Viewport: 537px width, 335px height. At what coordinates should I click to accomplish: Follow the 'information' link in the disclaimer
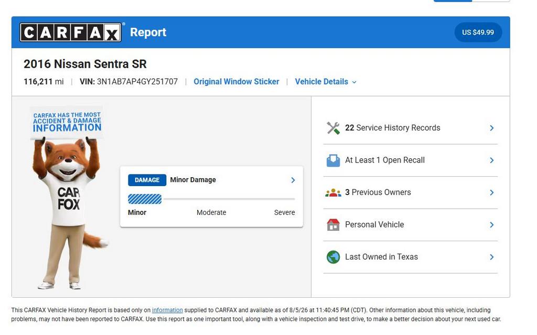167,310
